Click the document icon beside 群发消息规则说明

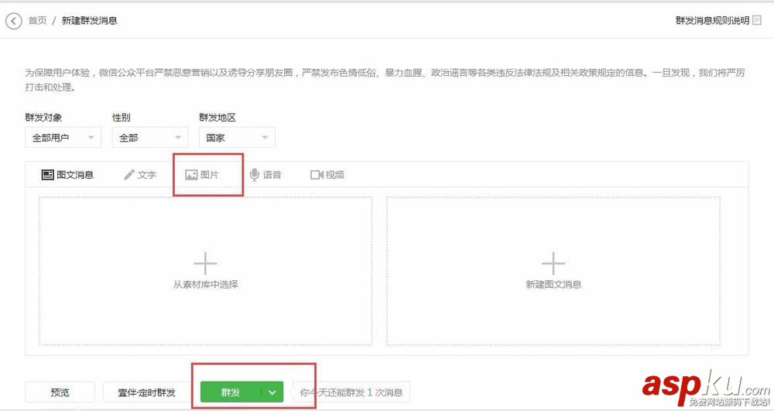[x=756, y=20]
